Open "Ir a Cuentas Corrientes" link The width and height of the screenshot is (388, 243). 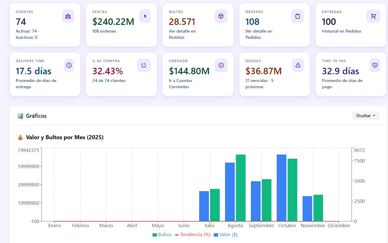pyautogui.click(x=180, y=84)
